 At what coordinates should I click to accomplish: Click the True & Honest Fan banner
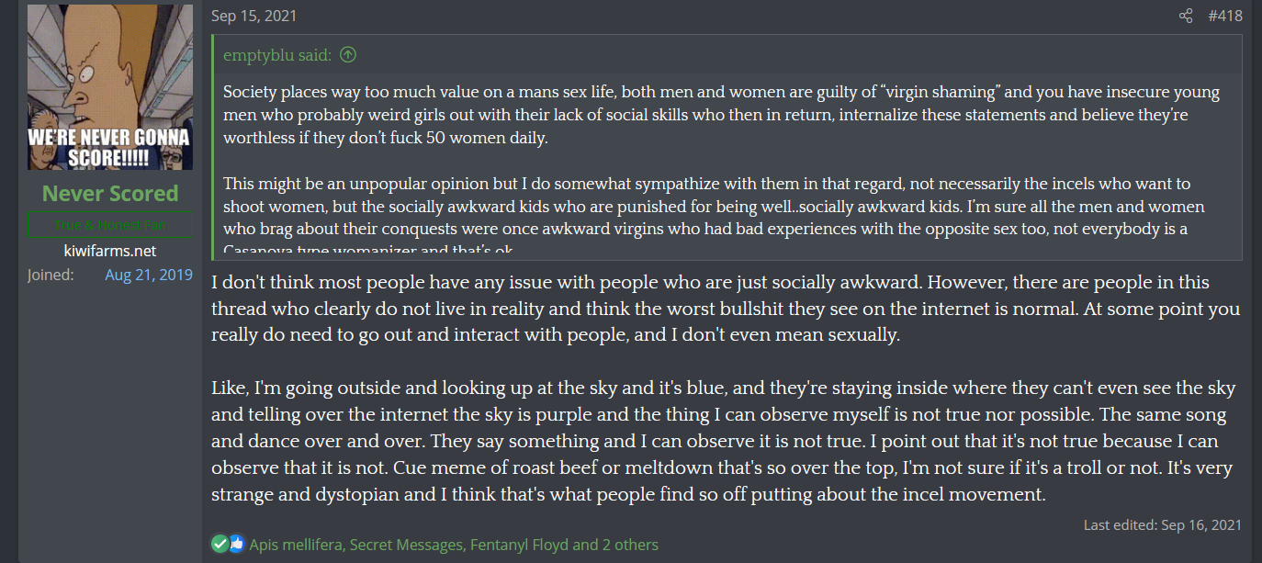(110, 225)
